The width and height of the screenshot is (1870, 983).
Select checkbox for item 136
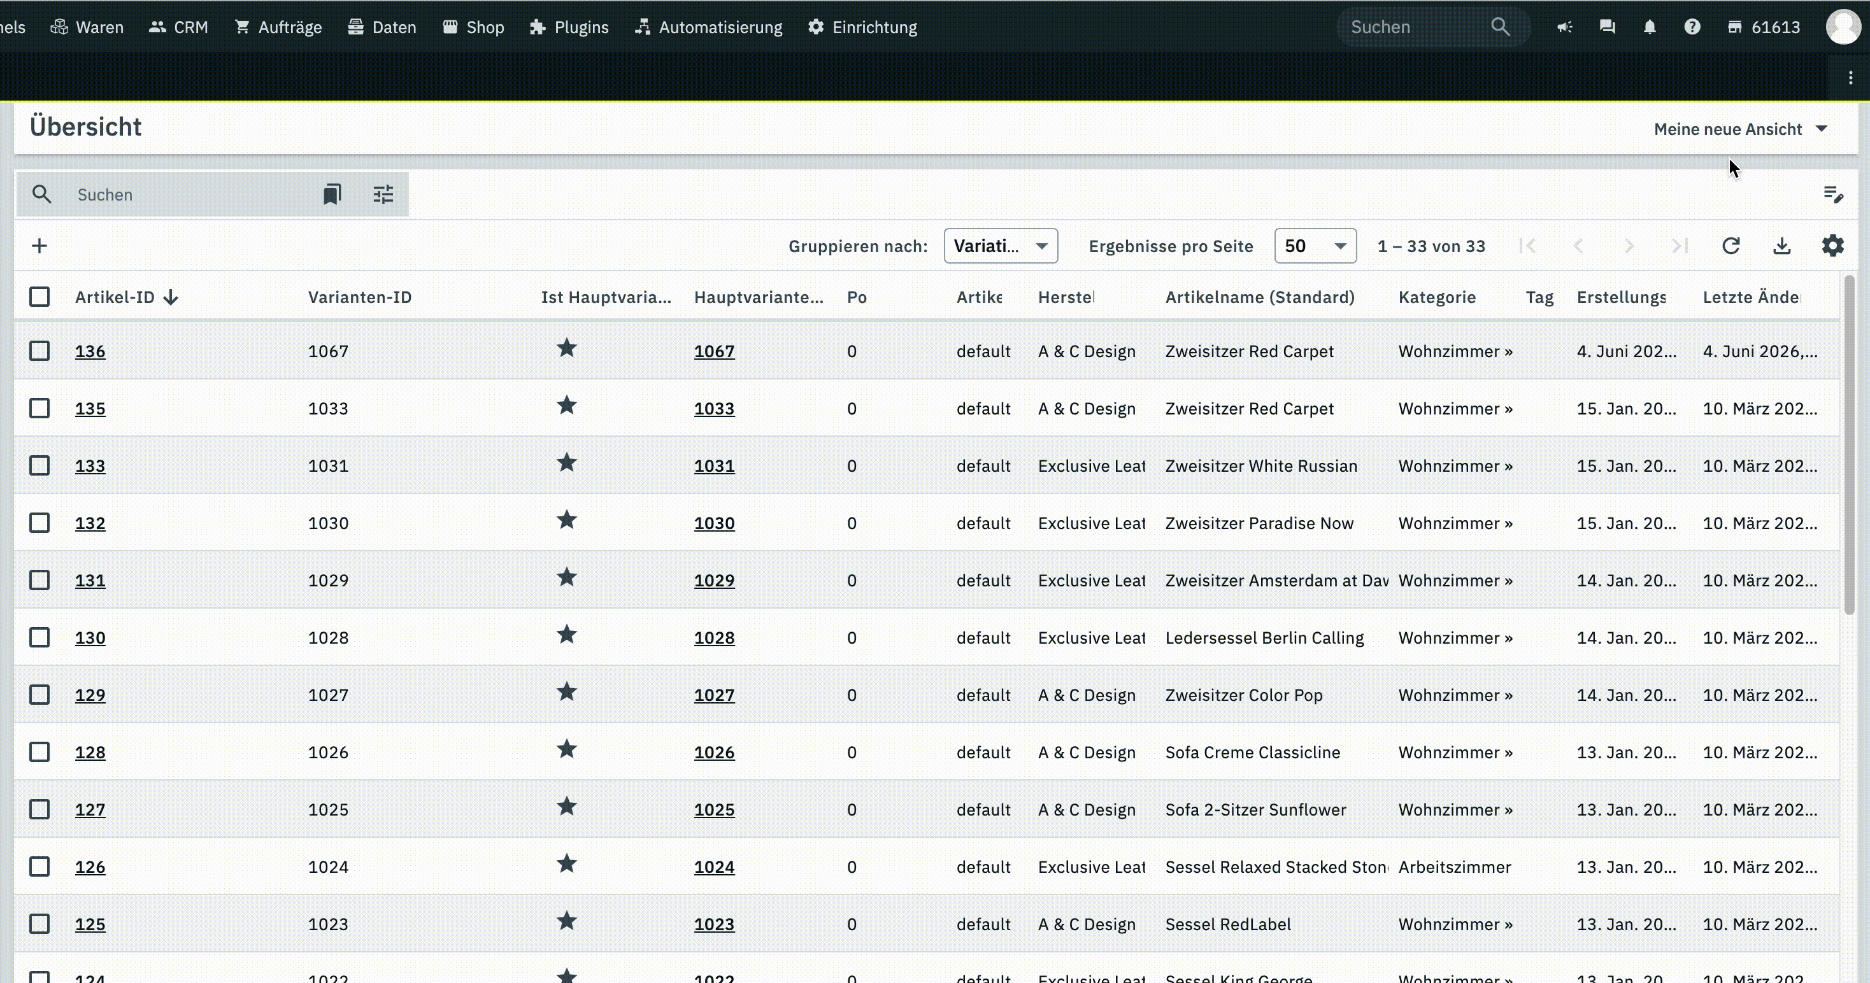coord(40,351)
